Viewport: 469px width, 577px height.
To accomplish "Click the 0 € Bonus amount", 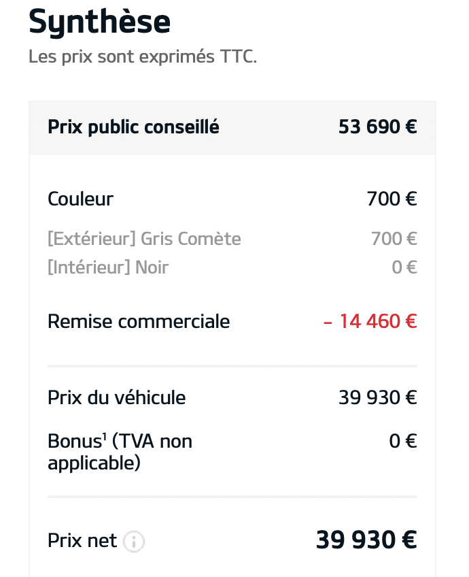I will (402, 442).
